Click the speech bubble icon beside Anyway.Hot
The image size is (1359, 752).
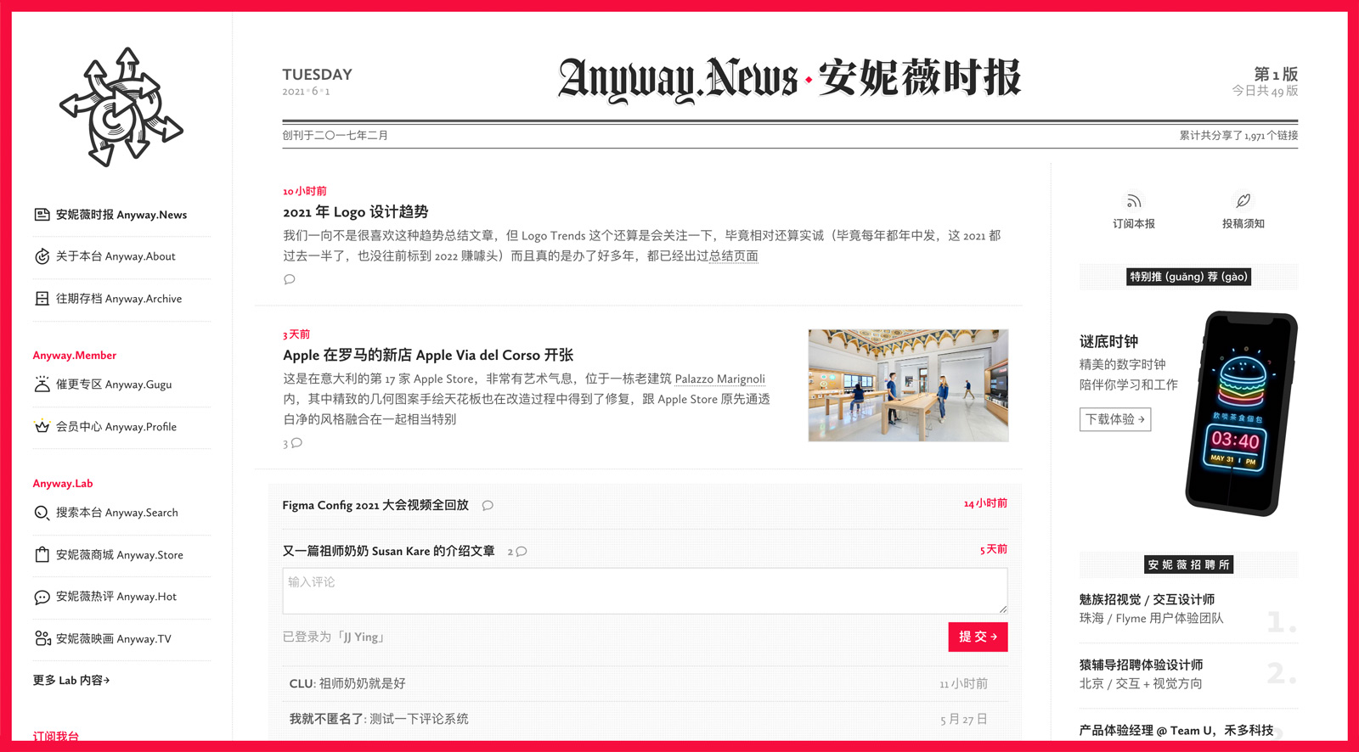(x=42, y=597)
